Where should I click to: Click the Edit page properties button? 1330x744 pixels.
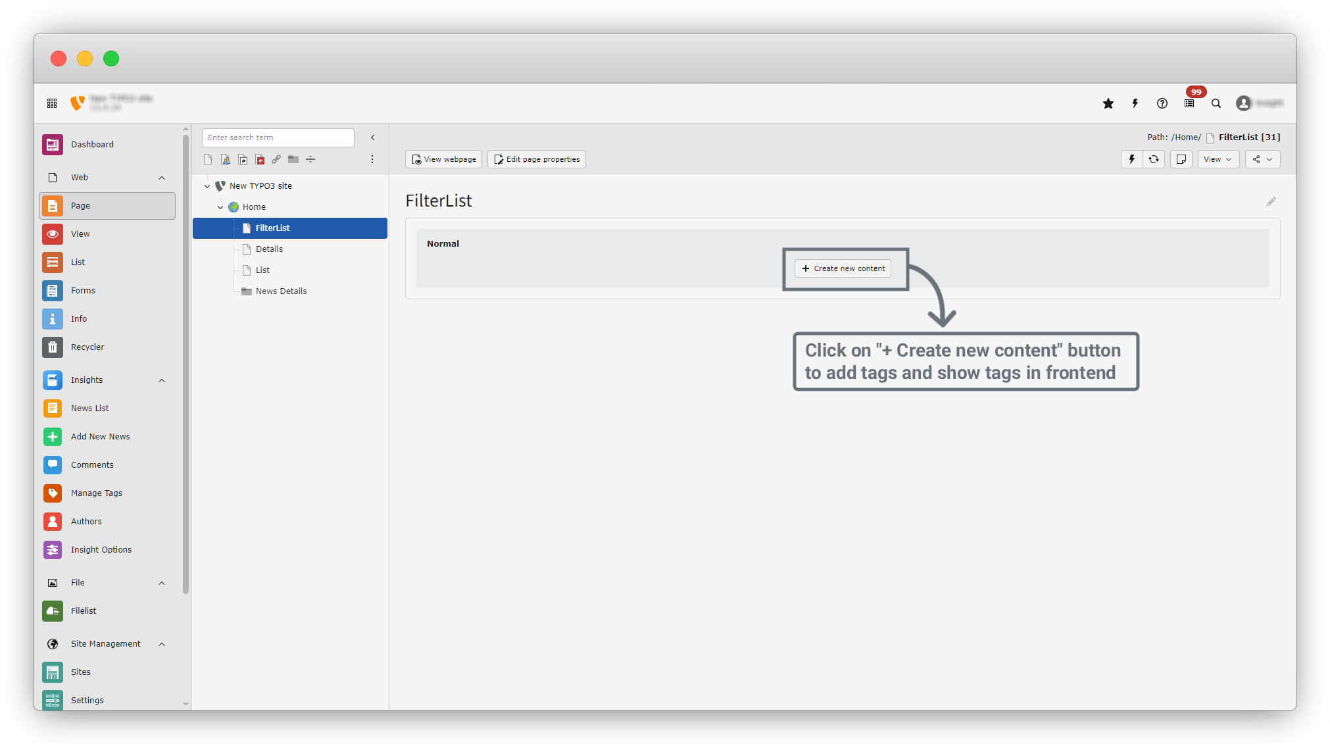pyautogui.click(x=537, y=159)
